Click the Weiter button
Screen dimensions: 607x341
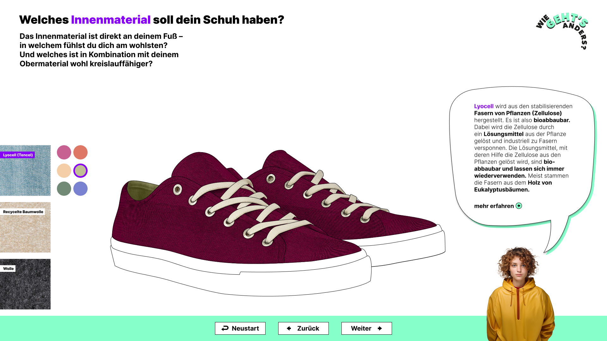pyautogui.click(x=367, y=328)
